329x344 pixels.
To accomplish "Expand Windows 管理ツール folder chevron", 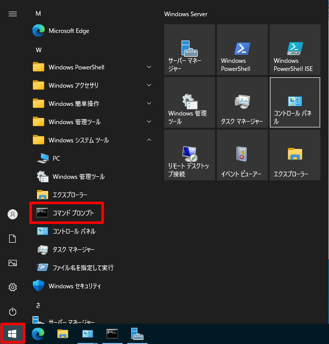I will point(149,122).
